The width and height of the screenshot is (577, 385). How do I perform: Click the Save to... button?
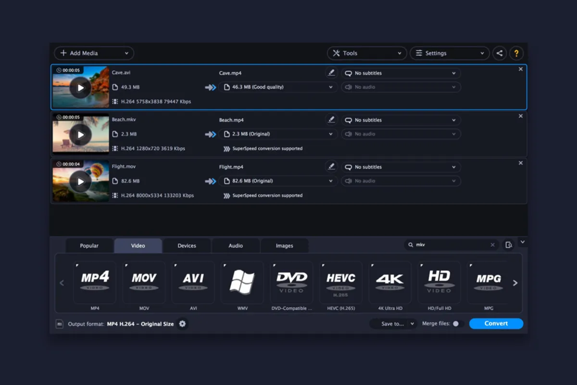[393, 324]
